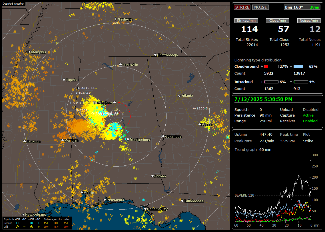Click the positive cloud-ground count 5922

point(269,73)
